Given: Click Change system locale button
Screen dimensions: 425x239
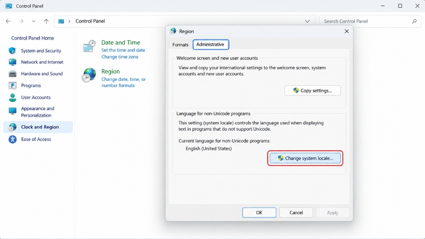Looking at the screenshot, I should [305, 158].
